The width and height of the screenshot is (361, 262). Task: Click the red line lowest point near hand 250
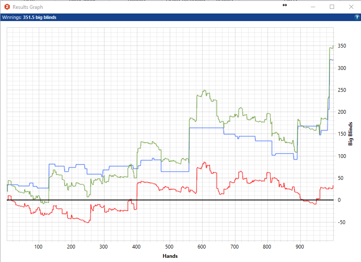coord(88,222)
